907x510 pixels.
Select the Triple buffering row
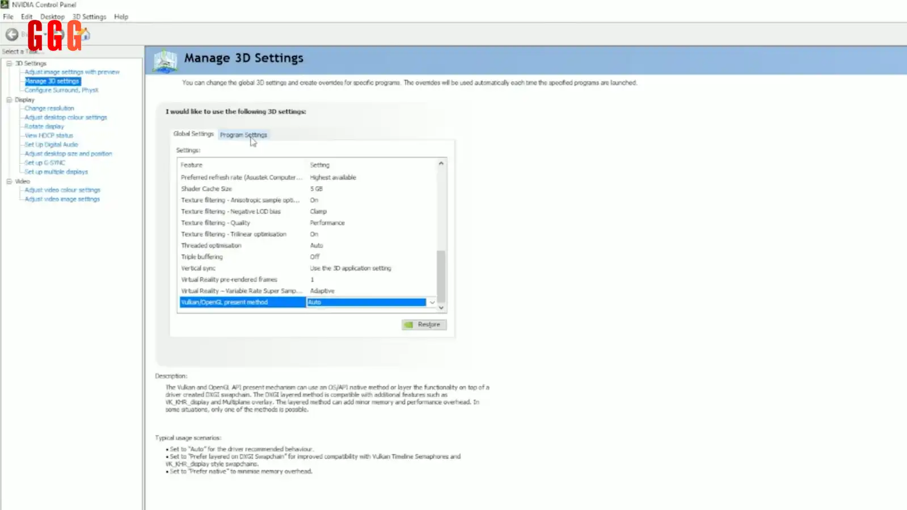click(x=307, y=257)
